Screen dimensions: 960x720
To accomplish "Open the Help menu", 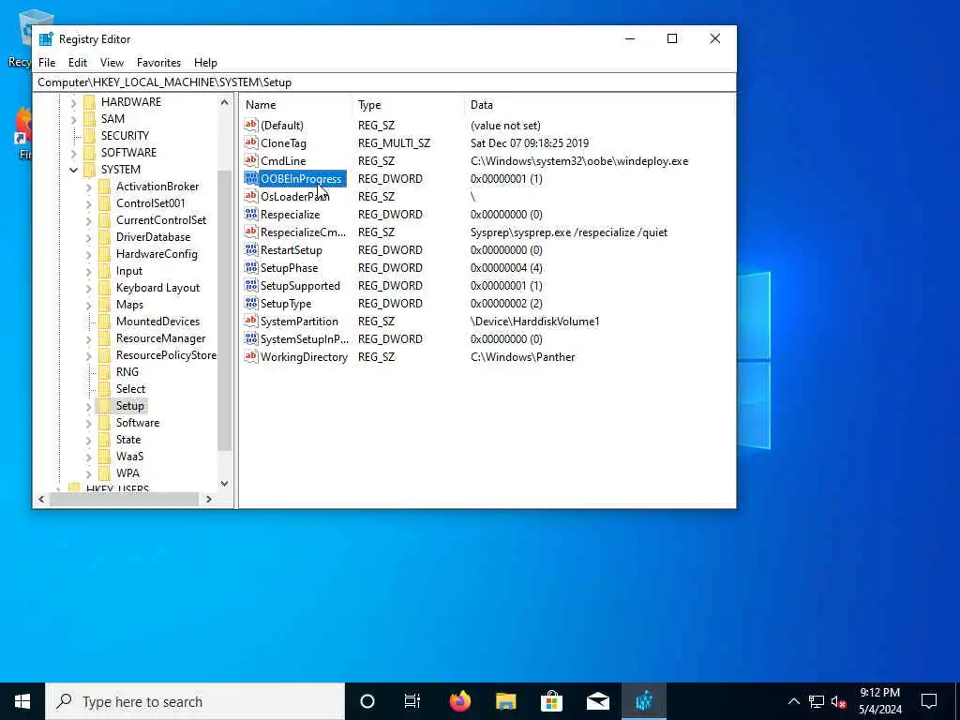I will pyautogui.click(x=205, y=63).
